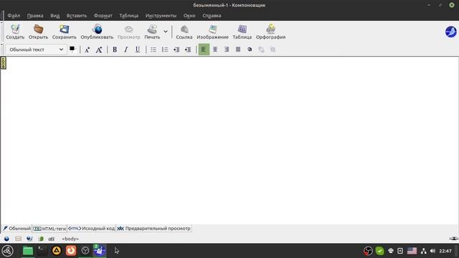This screenshot has width=459, height=258.
Task: Publish the page with Опубликовать
Action: pos(97,32)
